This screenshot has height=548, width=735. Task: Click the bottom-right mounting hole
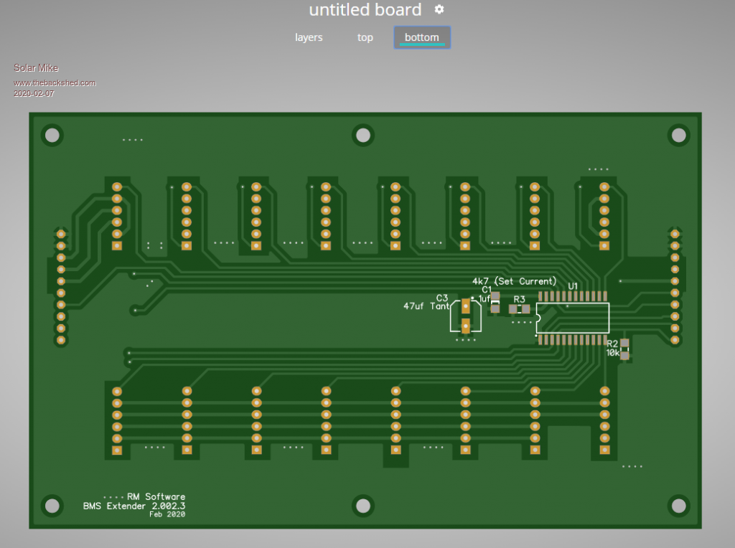coord(678,506)
